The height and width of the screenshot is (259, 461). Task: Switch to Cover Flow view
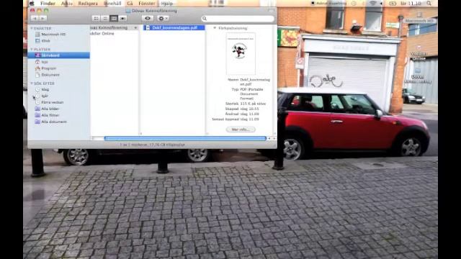pyautogui.click(x=122, y=18)
